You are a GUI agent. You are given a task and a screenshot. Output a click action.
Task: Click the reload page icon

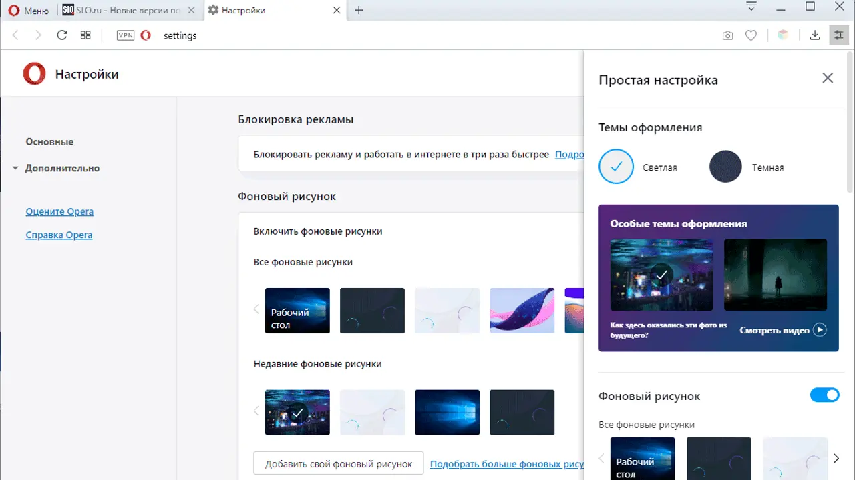click(62, 35)
